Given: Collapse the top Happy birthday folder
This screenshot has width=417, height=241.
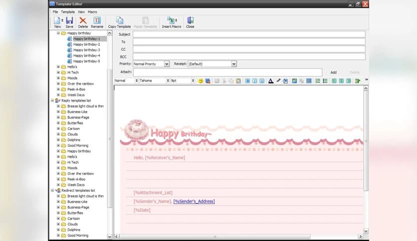Looking at the screenshot, I should pyautogui.click(x=58, y=33).
